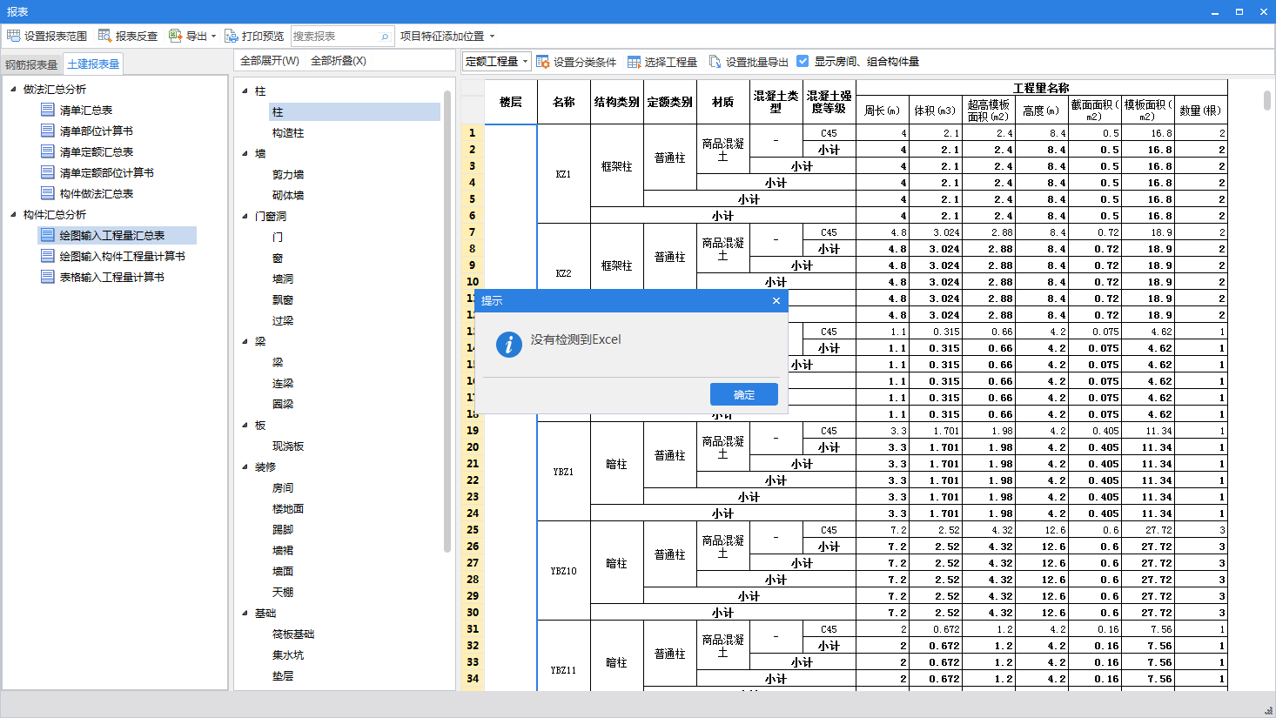Click the 设置批量导出 label

coord(757,62)
